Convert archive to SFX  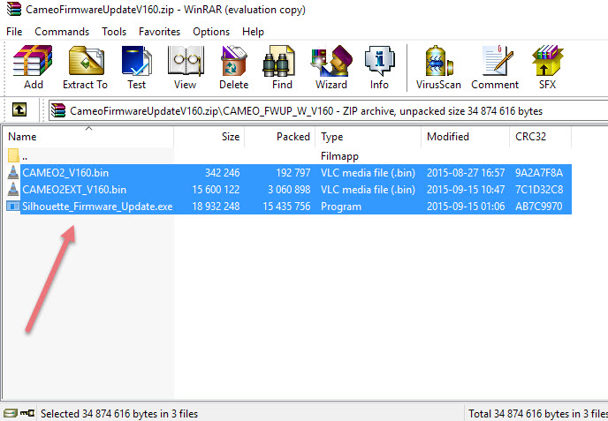pyautogui.click(x=548, y=66)
